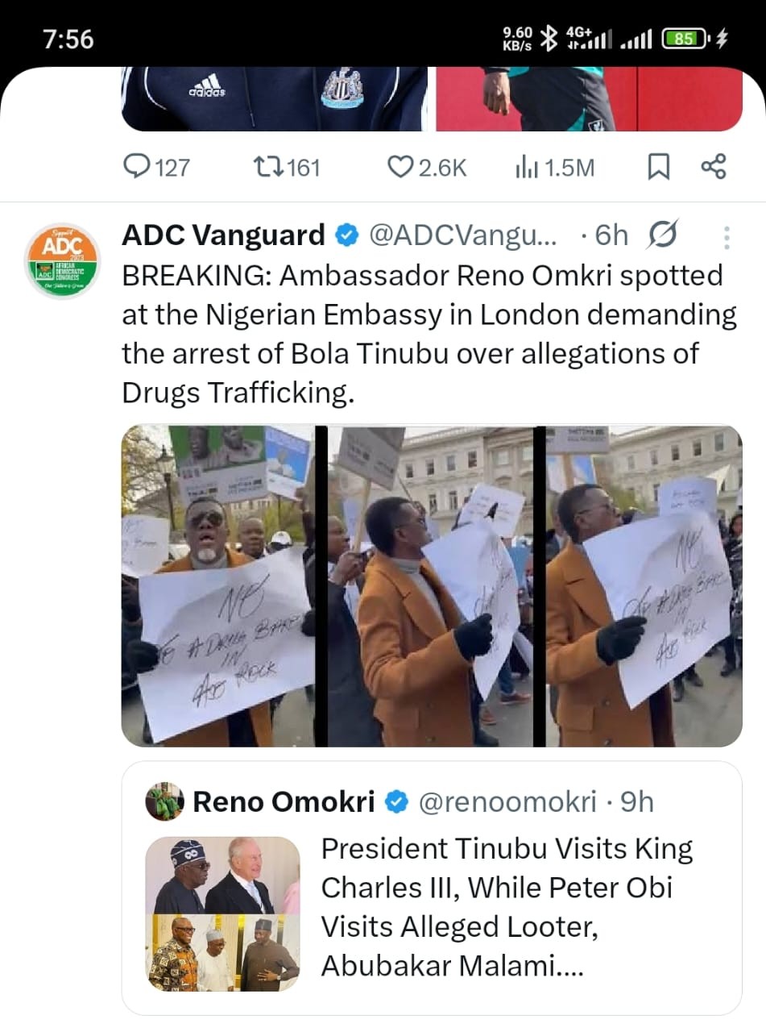Tap the Grok slashed-circle icon on tweet
Image resolution: width=766 pixels, height=1032 pixels.
coord(662,235)
